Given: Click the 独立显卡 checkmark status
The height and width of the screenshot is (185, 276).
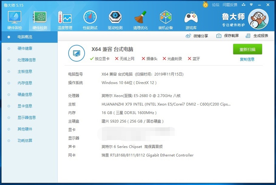Looking at the screenshot, I should pyautogui.click(x=100, y=59).
